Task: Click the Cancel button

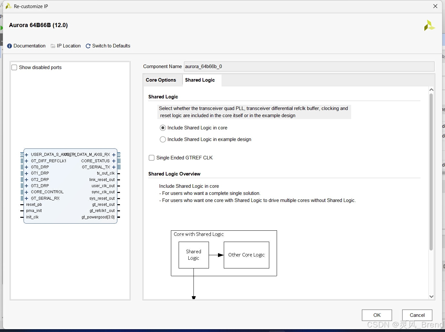Action: pos(417,315)
